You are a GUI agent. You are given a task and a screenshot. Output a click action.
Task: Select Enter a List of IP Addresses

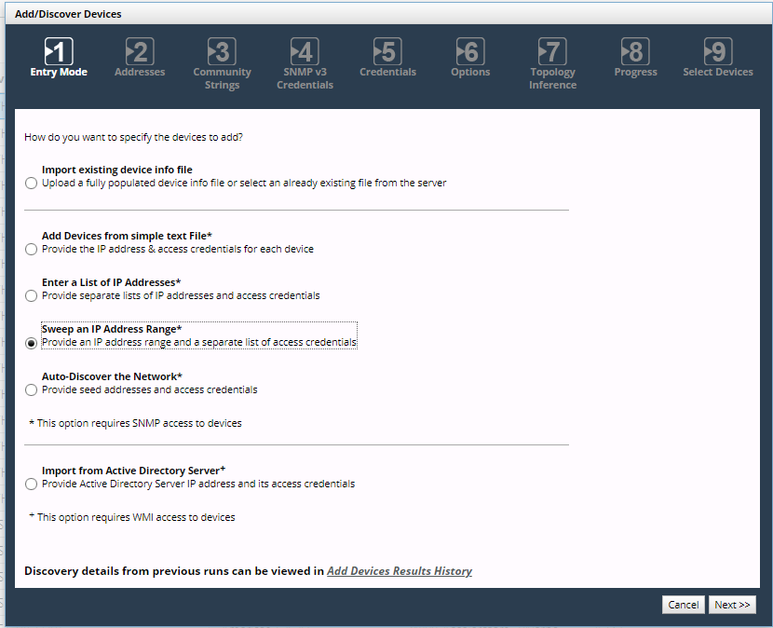pyautogui.click(x=32, y=296)
